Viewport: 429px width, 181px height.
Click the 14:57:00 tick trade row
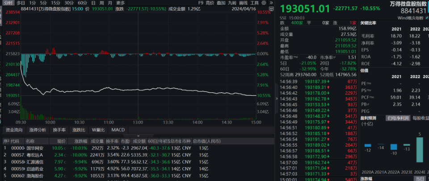tap(319, 162)
